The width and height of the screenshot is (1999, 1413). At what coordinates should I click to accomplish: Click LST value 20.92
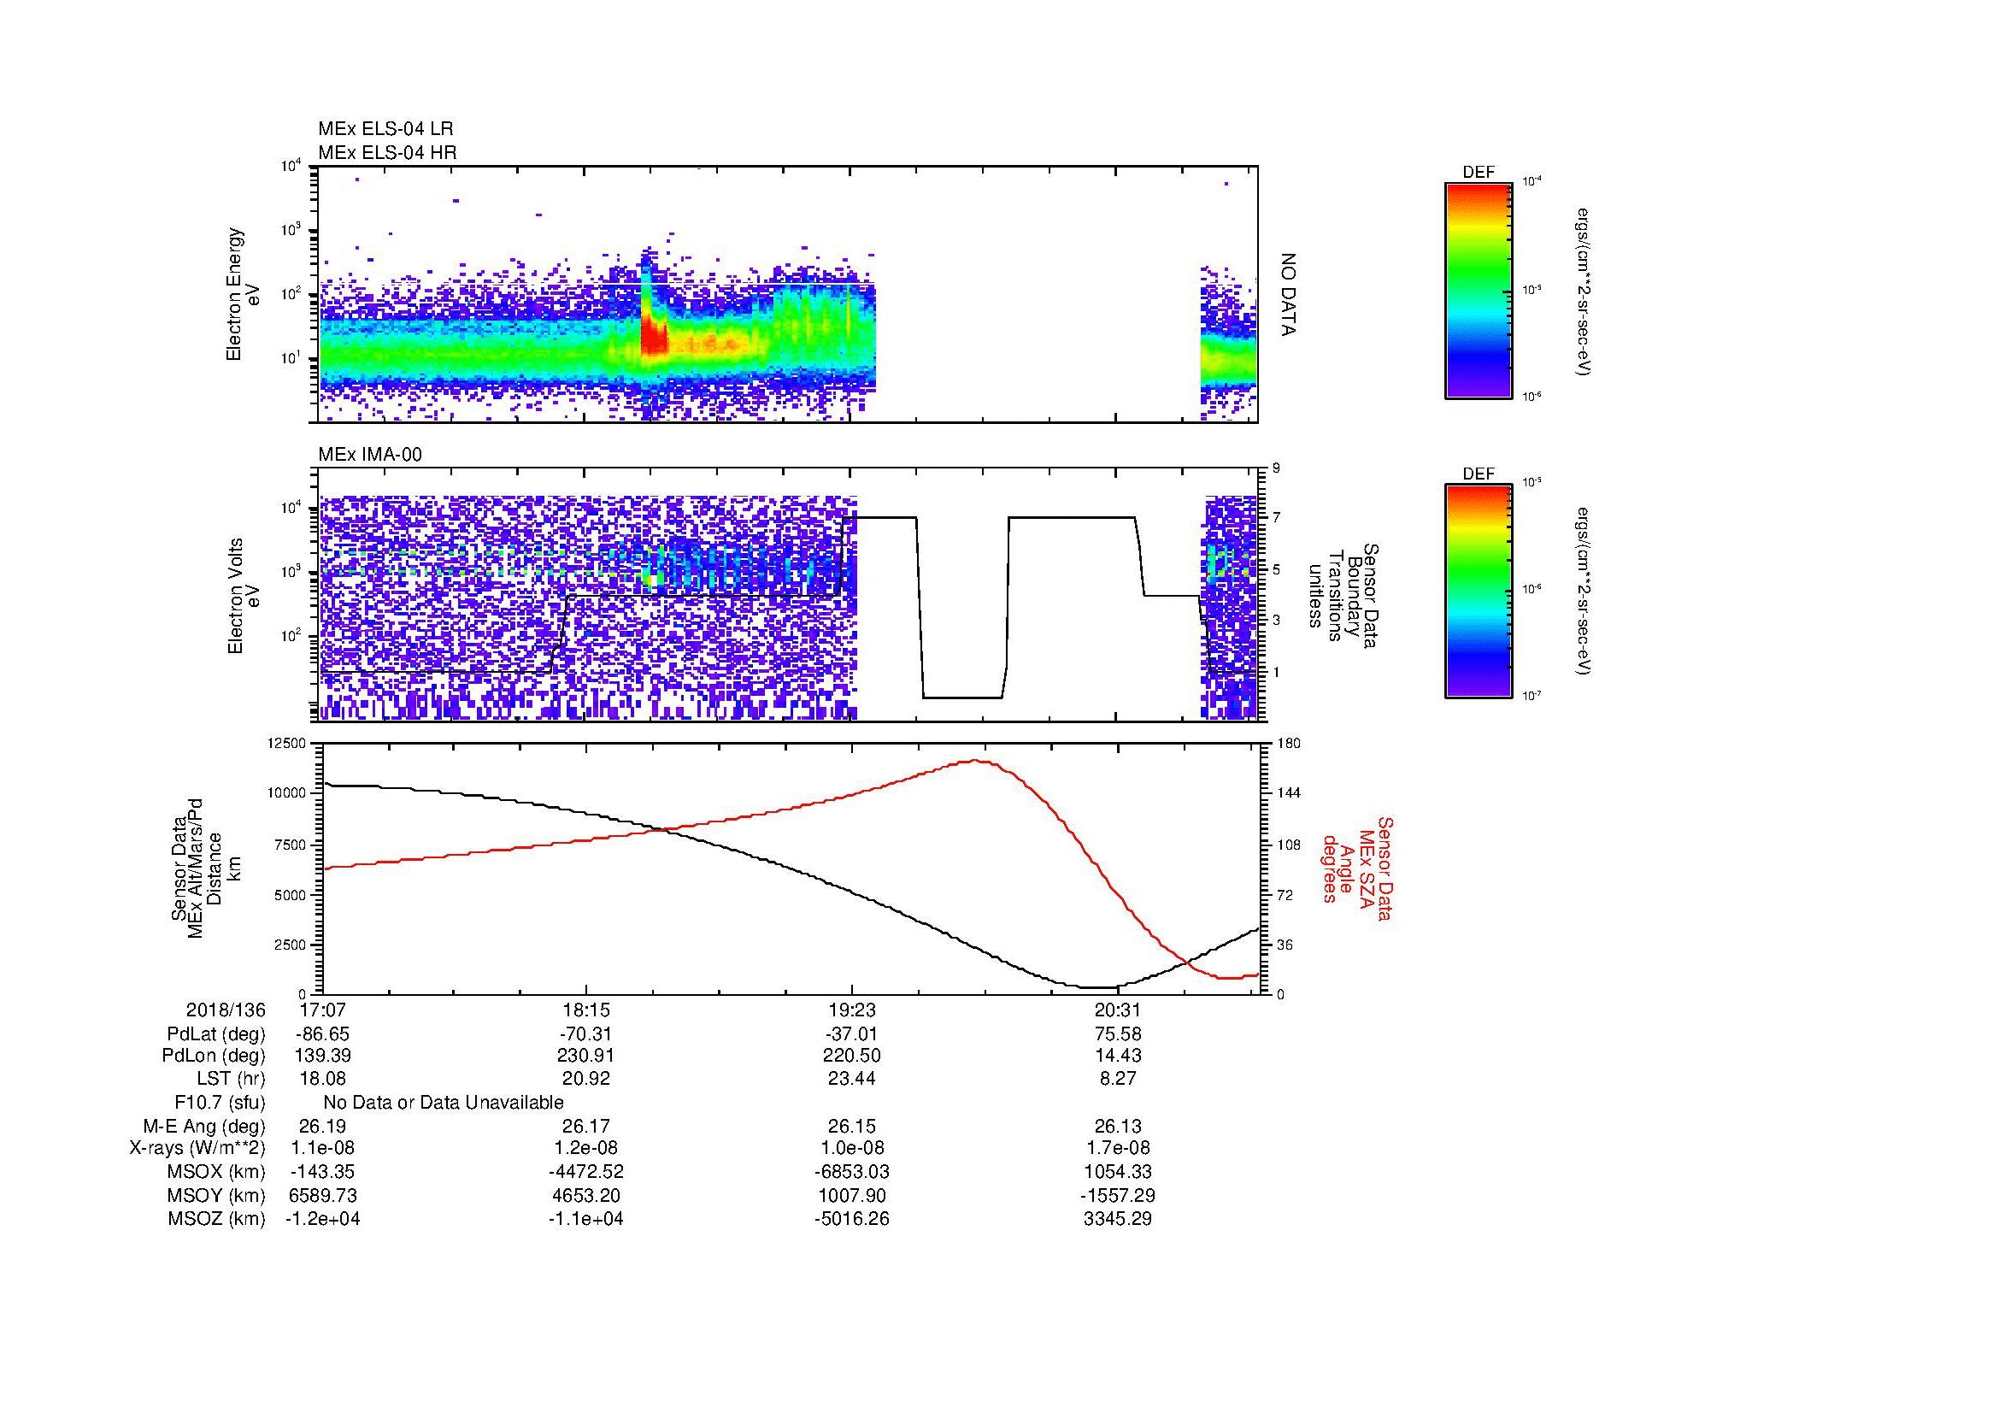pyautogui.click(x=586, y=1080)
